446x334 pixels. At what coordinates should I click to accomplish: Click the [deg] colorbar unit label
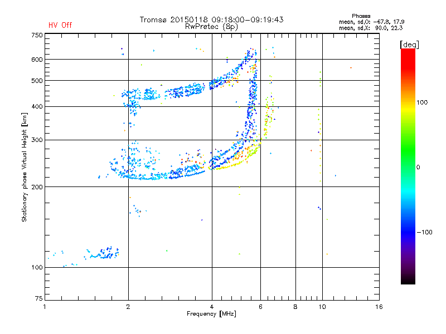coord(409,45)
